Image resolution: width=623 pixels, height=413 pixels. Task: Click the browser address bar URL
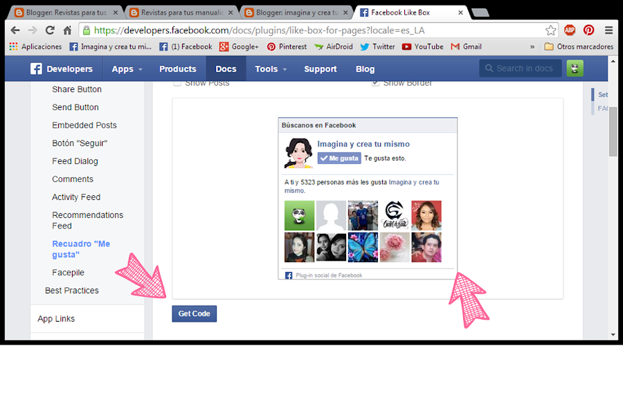tap(259, 30)
